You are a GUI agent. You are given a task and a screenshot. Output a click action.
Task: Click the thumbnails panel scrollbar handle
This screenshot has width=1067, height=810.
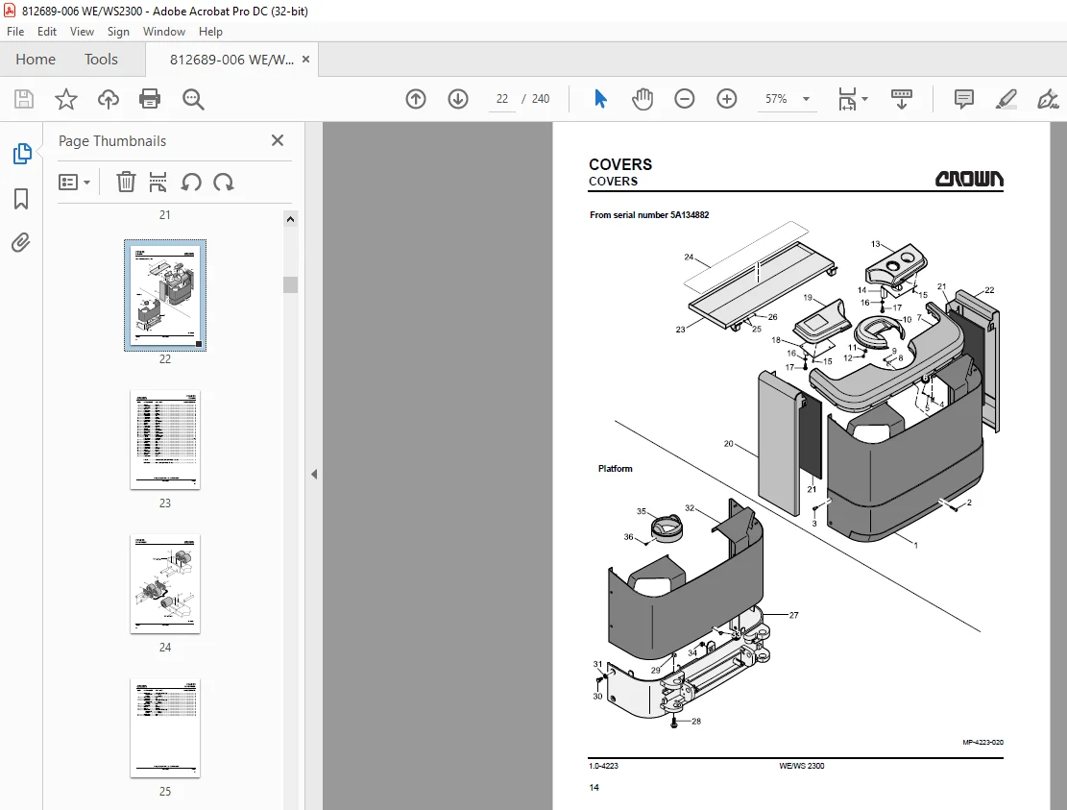tap(291, 284)
